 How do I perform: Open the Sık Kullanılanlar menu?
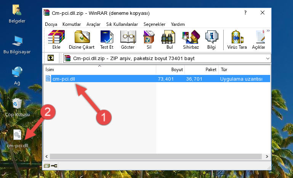[x=122, y=24]
